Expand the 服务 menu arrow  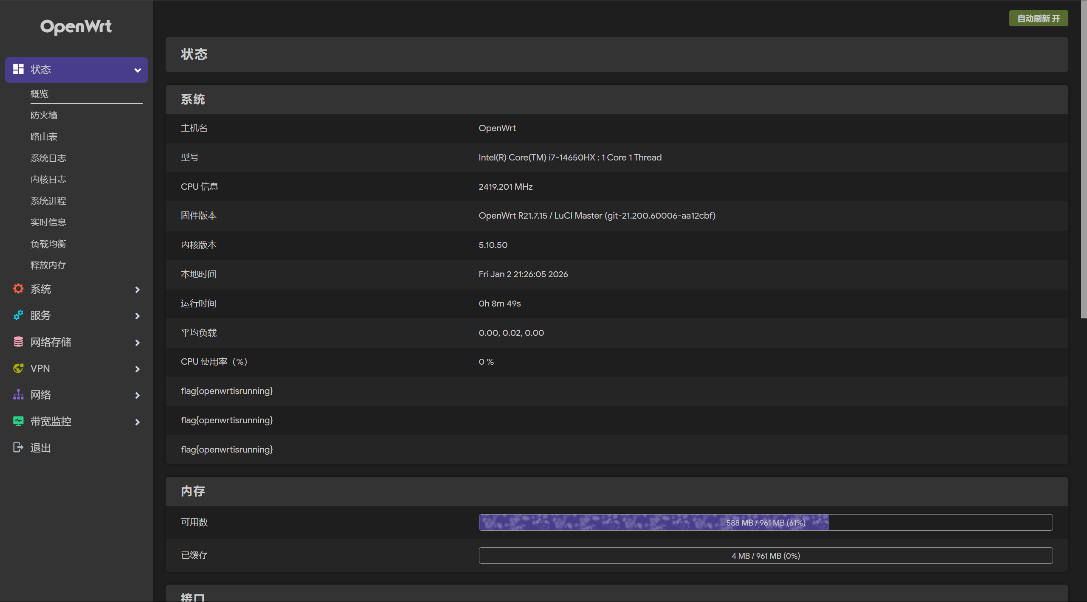click(137, 316)
